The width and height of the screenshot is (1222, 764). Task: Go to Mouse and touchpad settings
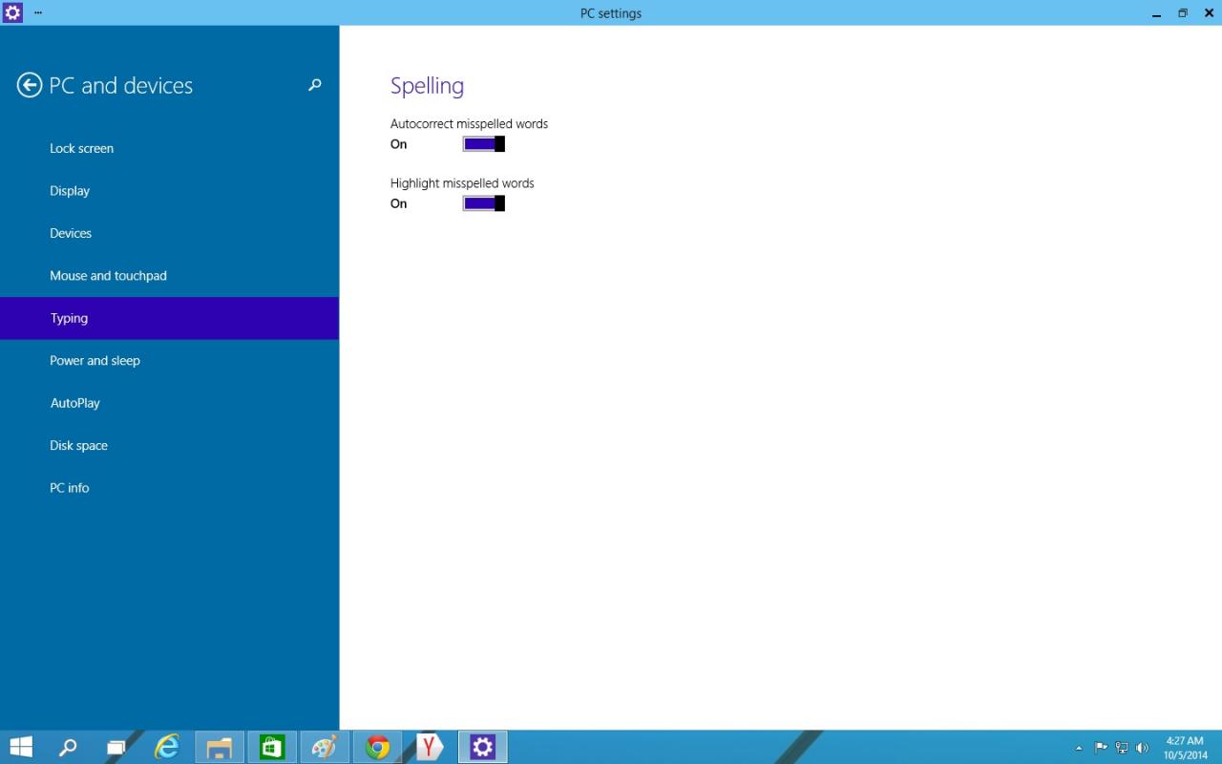[108, 275]
